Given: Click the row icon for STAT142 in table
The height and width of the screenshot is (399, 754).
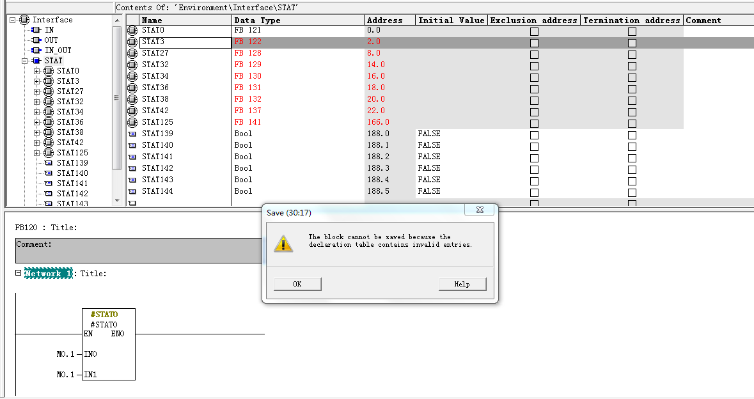Looking at the screenshot, I should [132, 168].
